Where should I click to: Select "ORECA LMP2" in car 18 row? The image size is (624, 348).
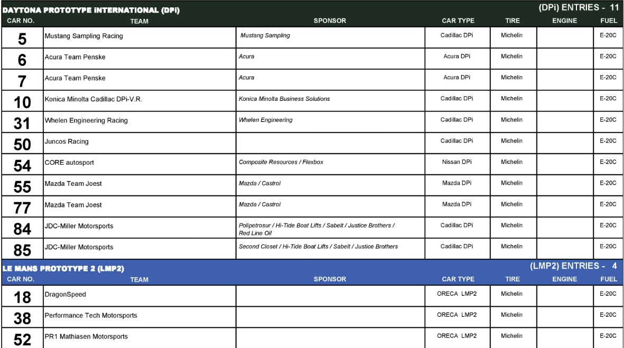point(457,294)
